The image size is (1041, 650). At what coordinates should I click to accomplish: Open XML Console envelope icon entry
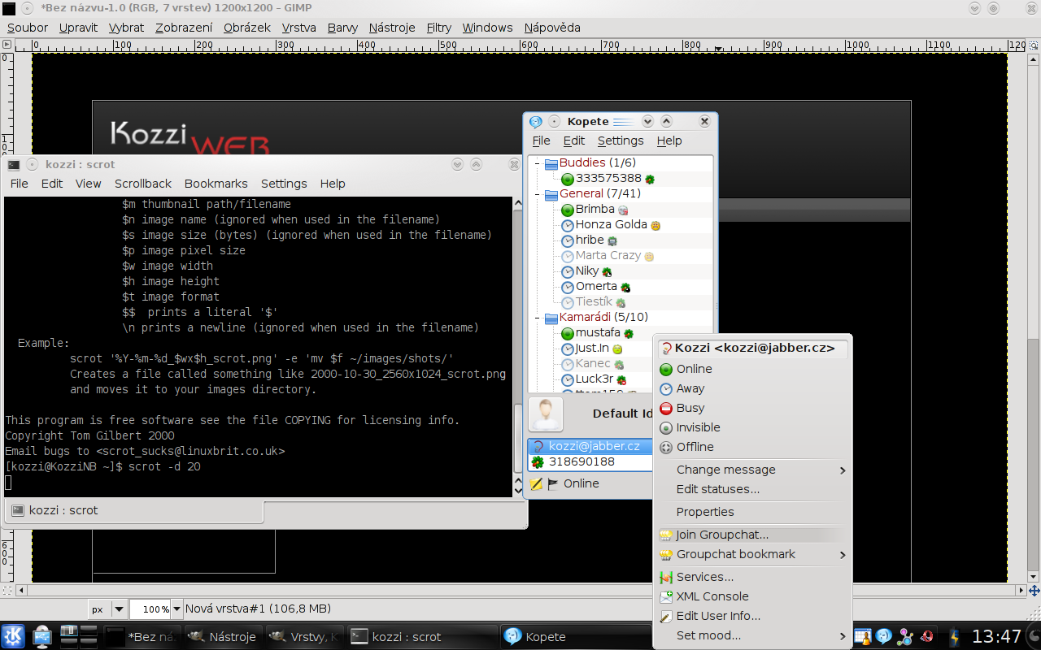point(752,596)
